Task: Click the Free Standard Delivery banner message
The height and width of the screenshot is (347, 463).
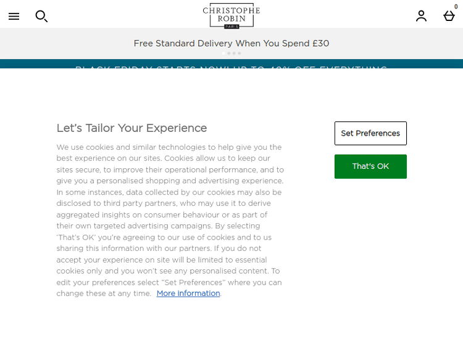Action: (231, 43)
